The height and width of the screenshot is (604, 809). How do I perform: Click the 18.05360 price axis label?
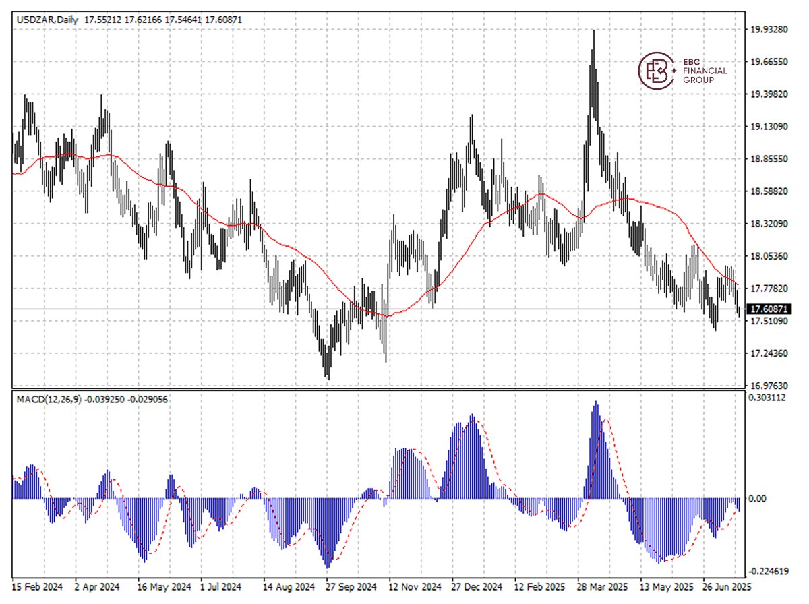click(769, 256)
